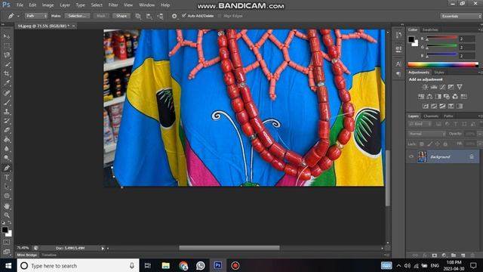Toggle Auto Add/Delete checkbox
This screenshot has height=272, width=483.
pyautogui.click(x=184, y=15)
